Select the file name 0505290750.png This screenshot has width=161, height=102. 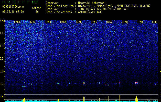[13, 7]
